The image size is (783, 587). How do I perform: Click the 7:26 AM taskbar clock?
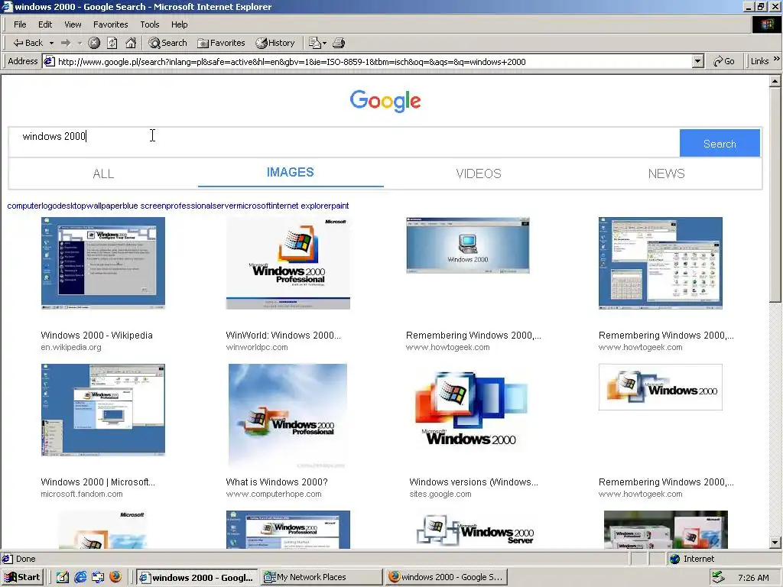[x=753, y=578]
